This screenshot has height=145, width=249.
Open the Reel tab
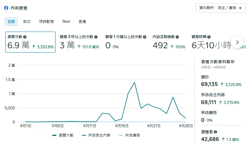[x=66, y=22]
